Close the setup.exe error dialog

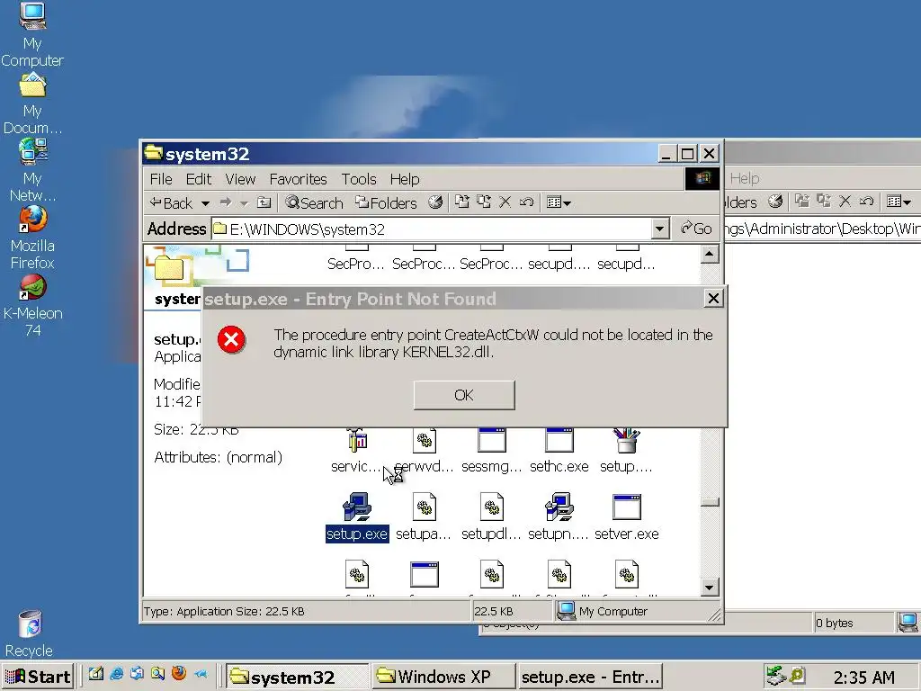(x=713, y=299)
